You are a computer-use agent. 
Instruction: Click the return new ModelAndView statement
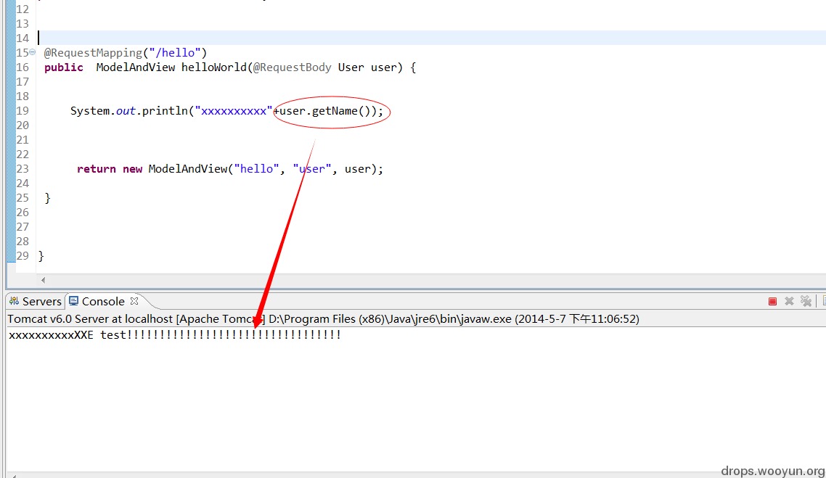[230, 169]
